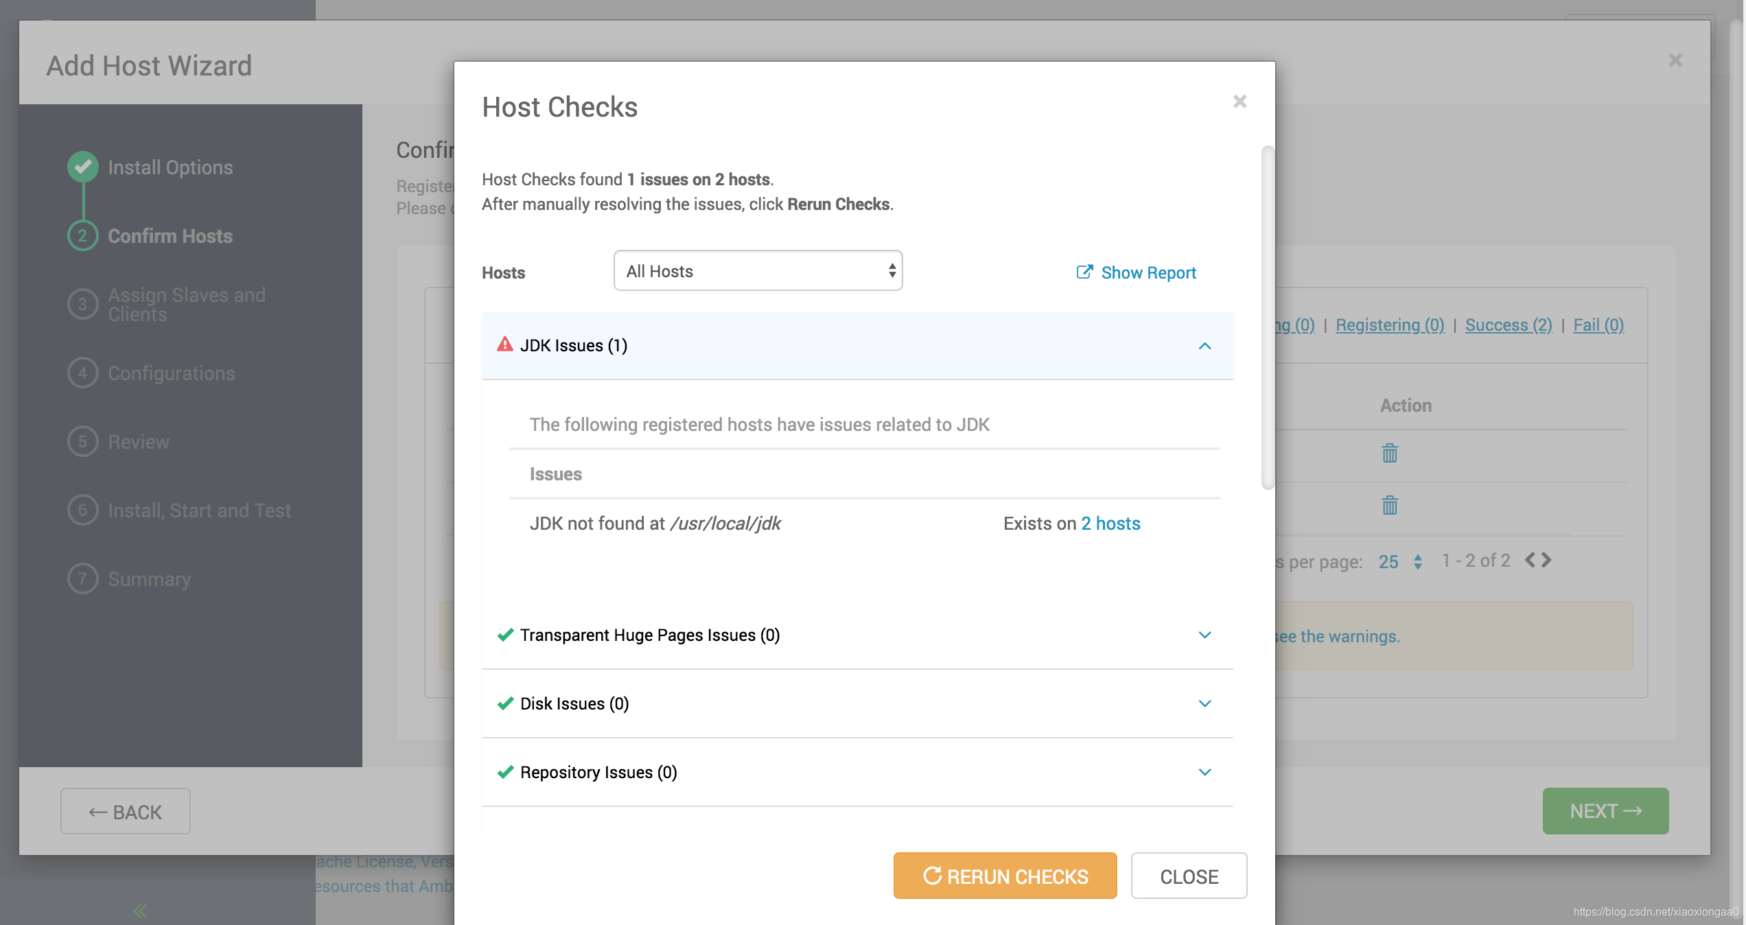Collapse the JDK Issues section

click(x=1204, y=346)
